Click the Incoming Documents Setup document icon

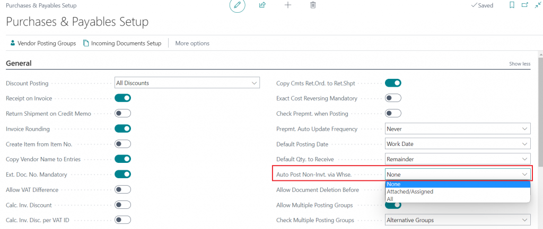click(x=86, y=43)
